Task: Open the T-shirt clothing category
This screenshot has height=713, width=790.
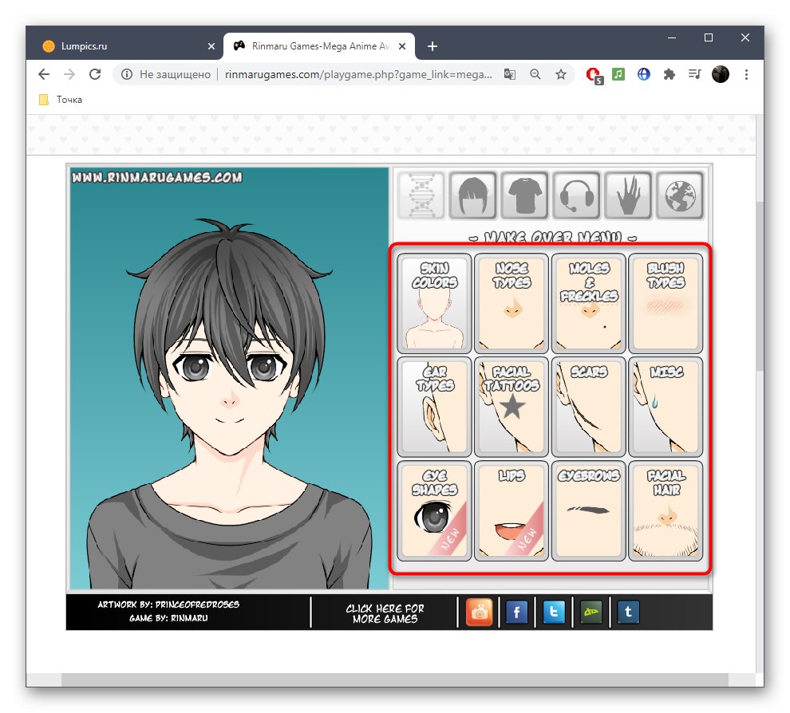Action: (x=524, y=195)
